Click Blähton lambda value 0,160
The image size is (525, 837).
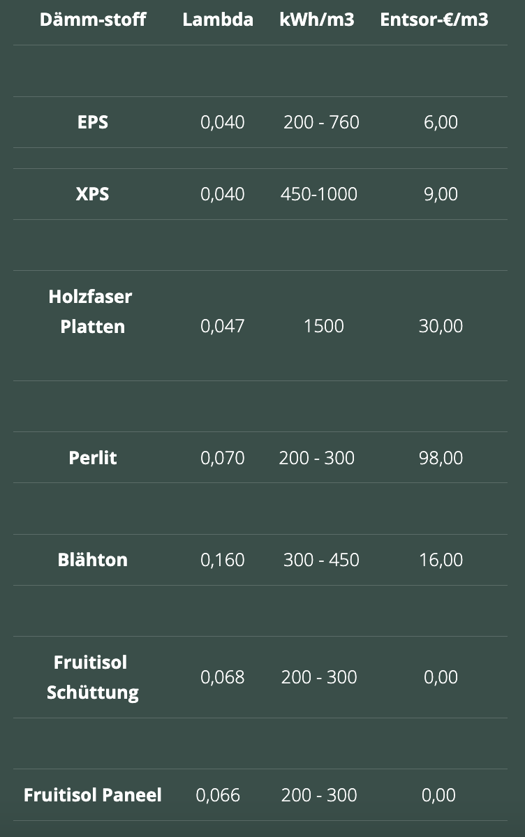click(x=222, y=559)
